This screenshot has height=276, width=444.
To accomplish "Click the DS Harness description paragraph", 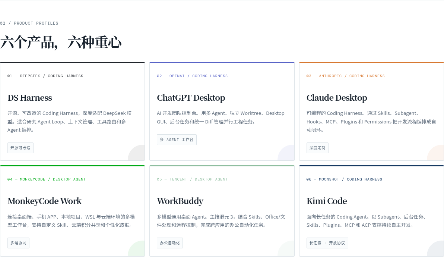I will [70, 122].
